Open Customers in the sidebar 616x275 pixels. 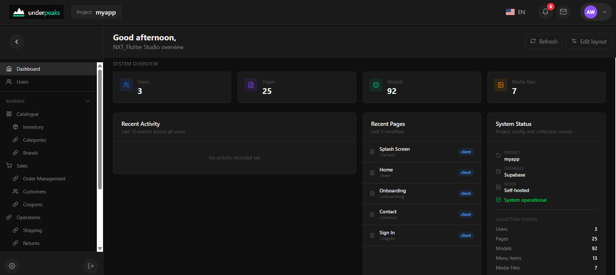coord(48,191)
